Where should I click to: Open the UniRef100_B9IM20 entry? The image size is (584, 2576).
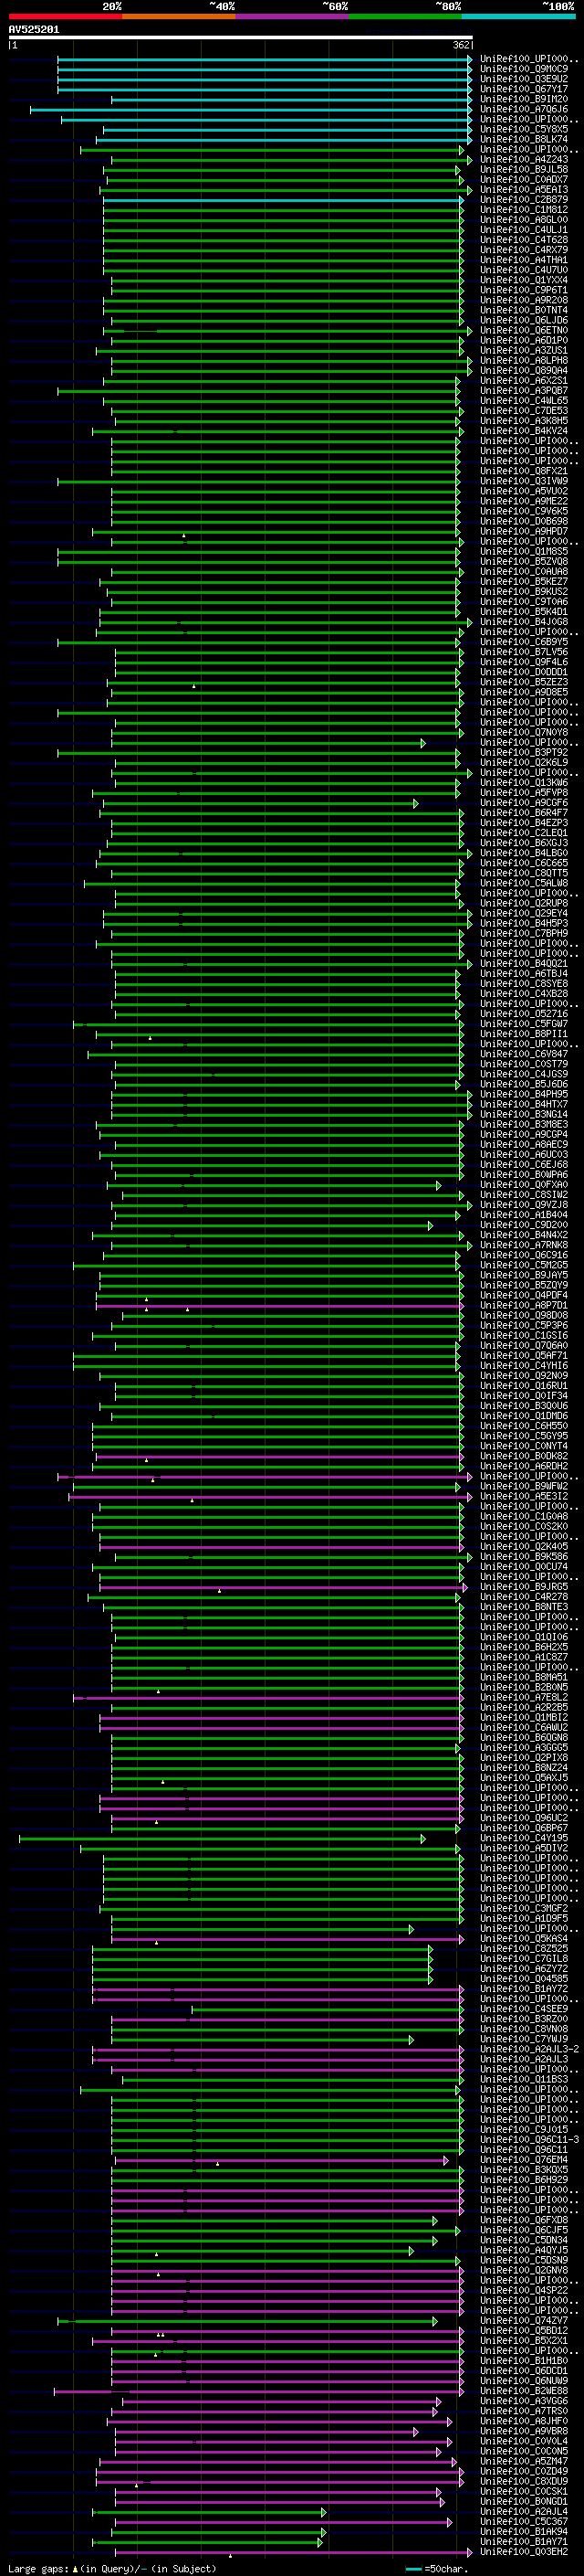click(x=524, y=99)
